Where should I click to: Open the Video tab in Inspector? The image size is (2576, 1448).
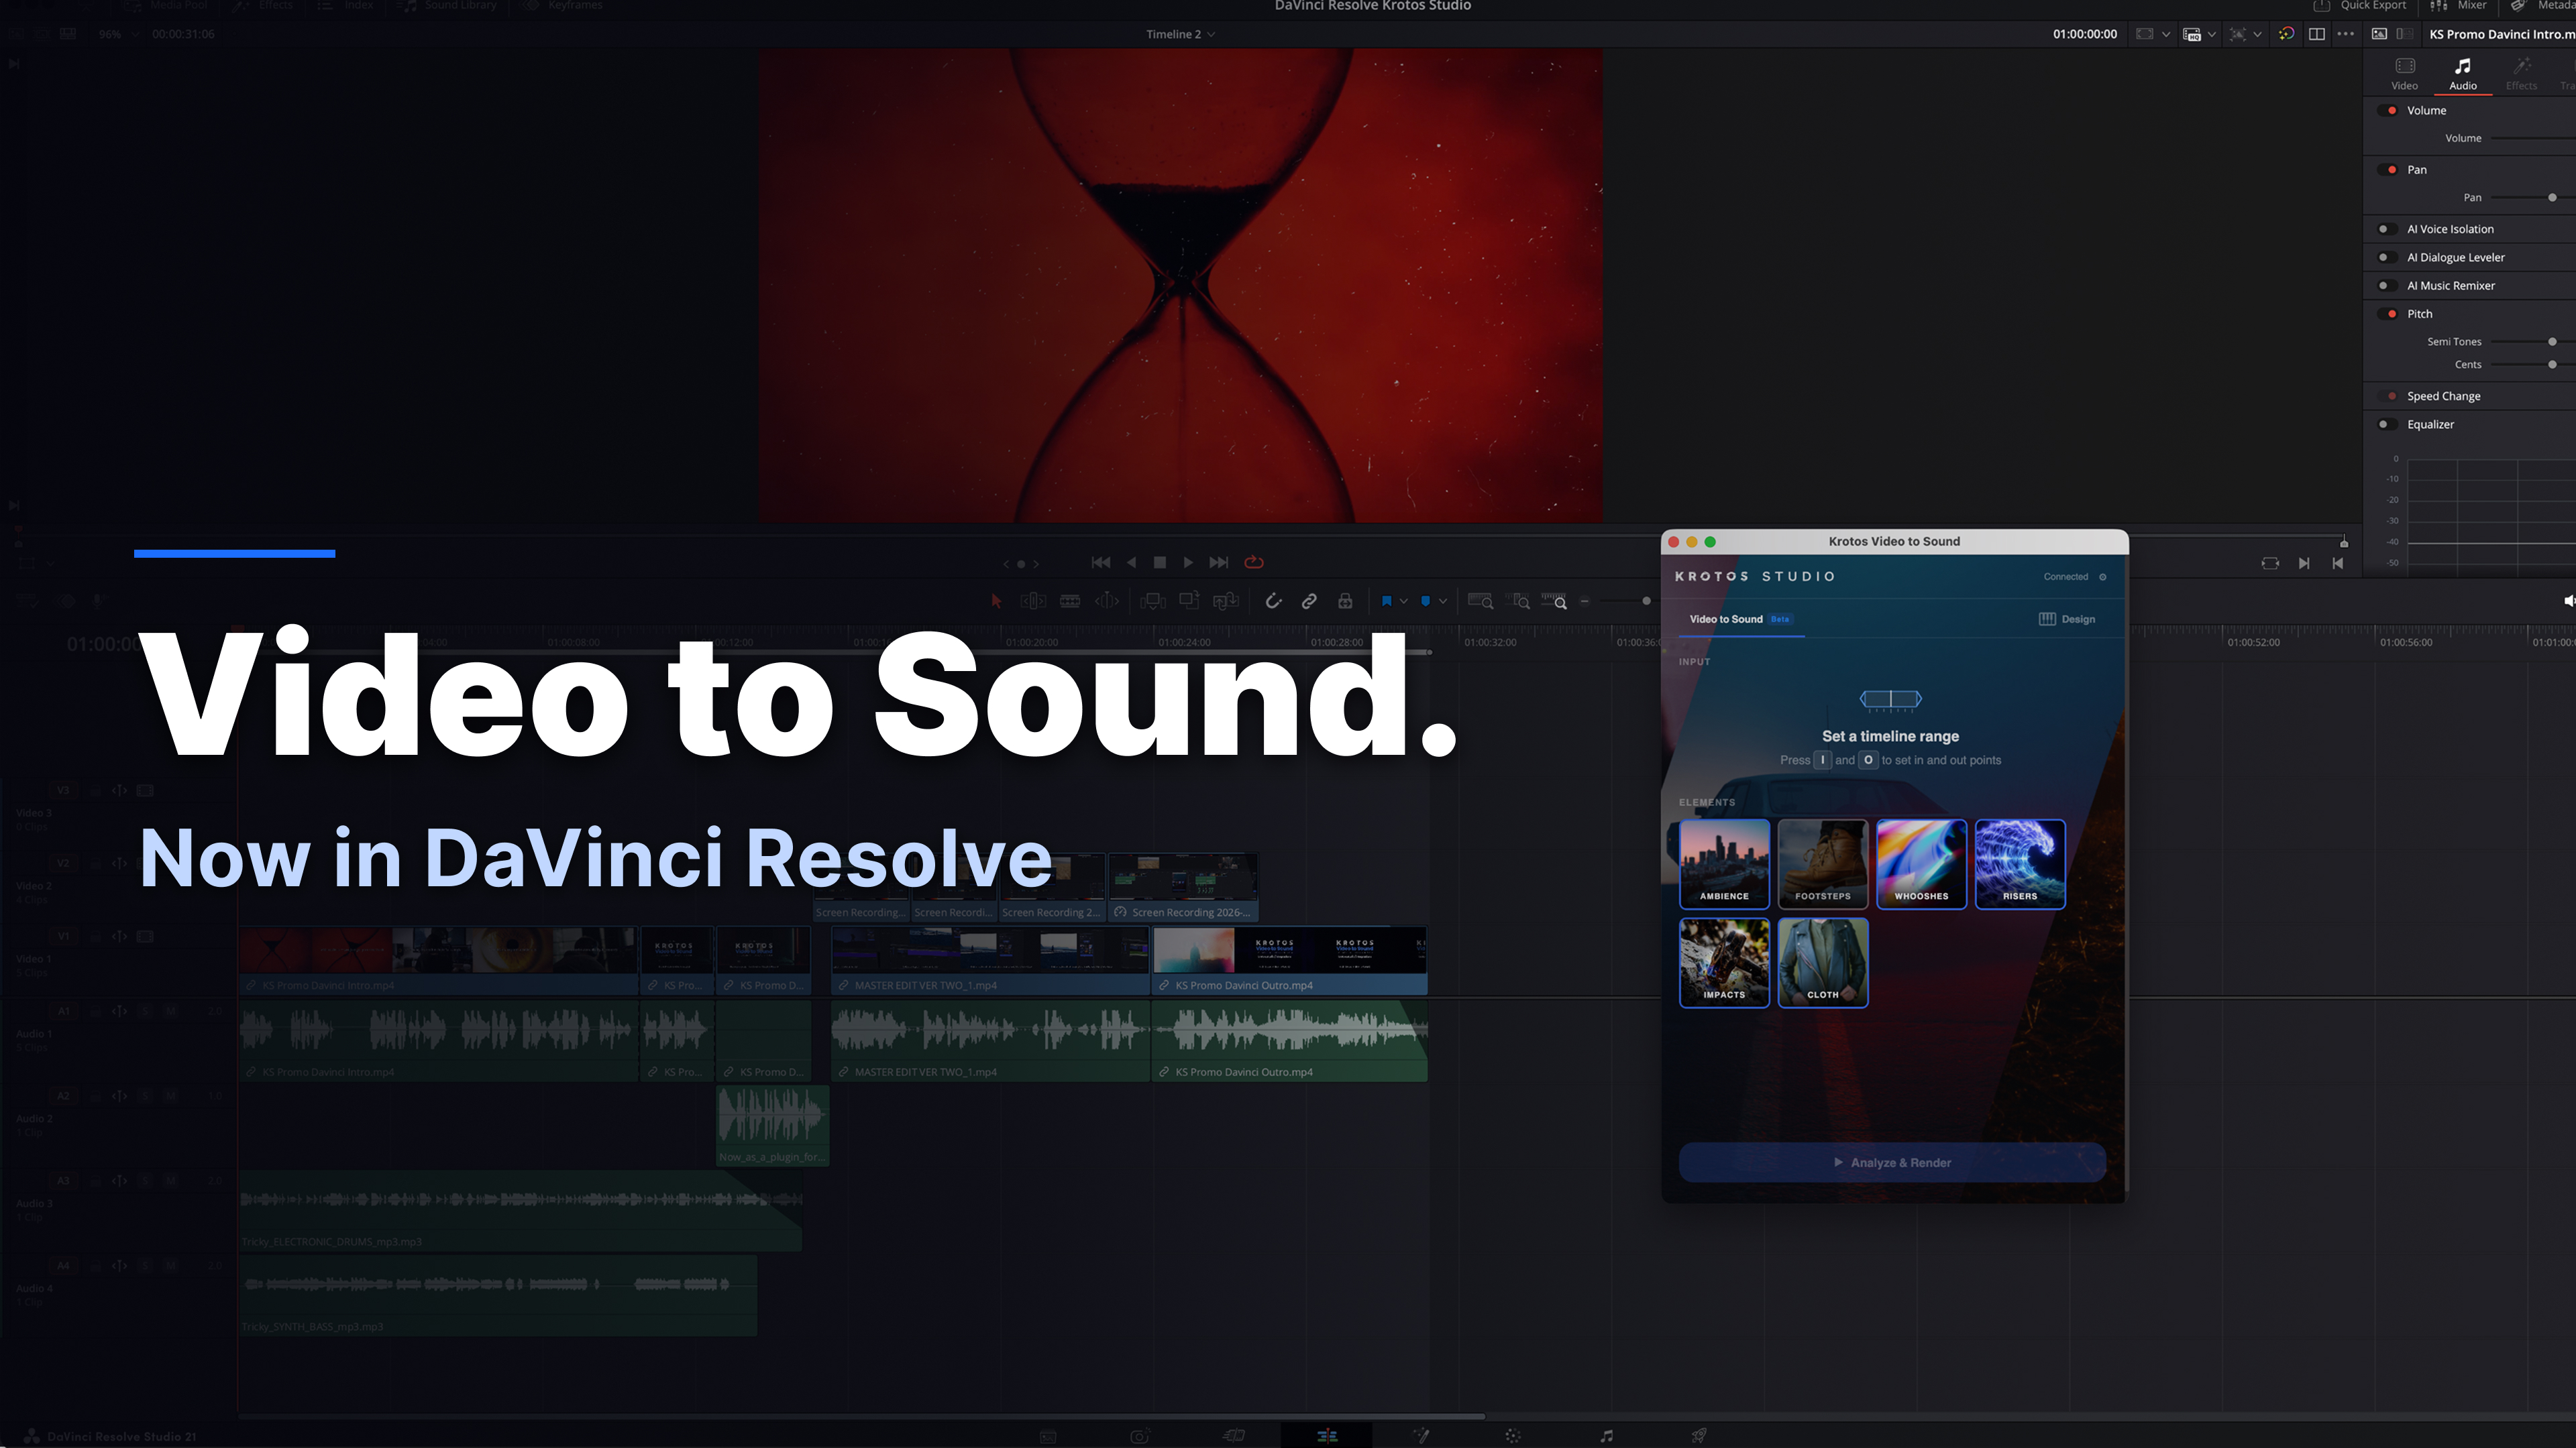[2405, 74]
